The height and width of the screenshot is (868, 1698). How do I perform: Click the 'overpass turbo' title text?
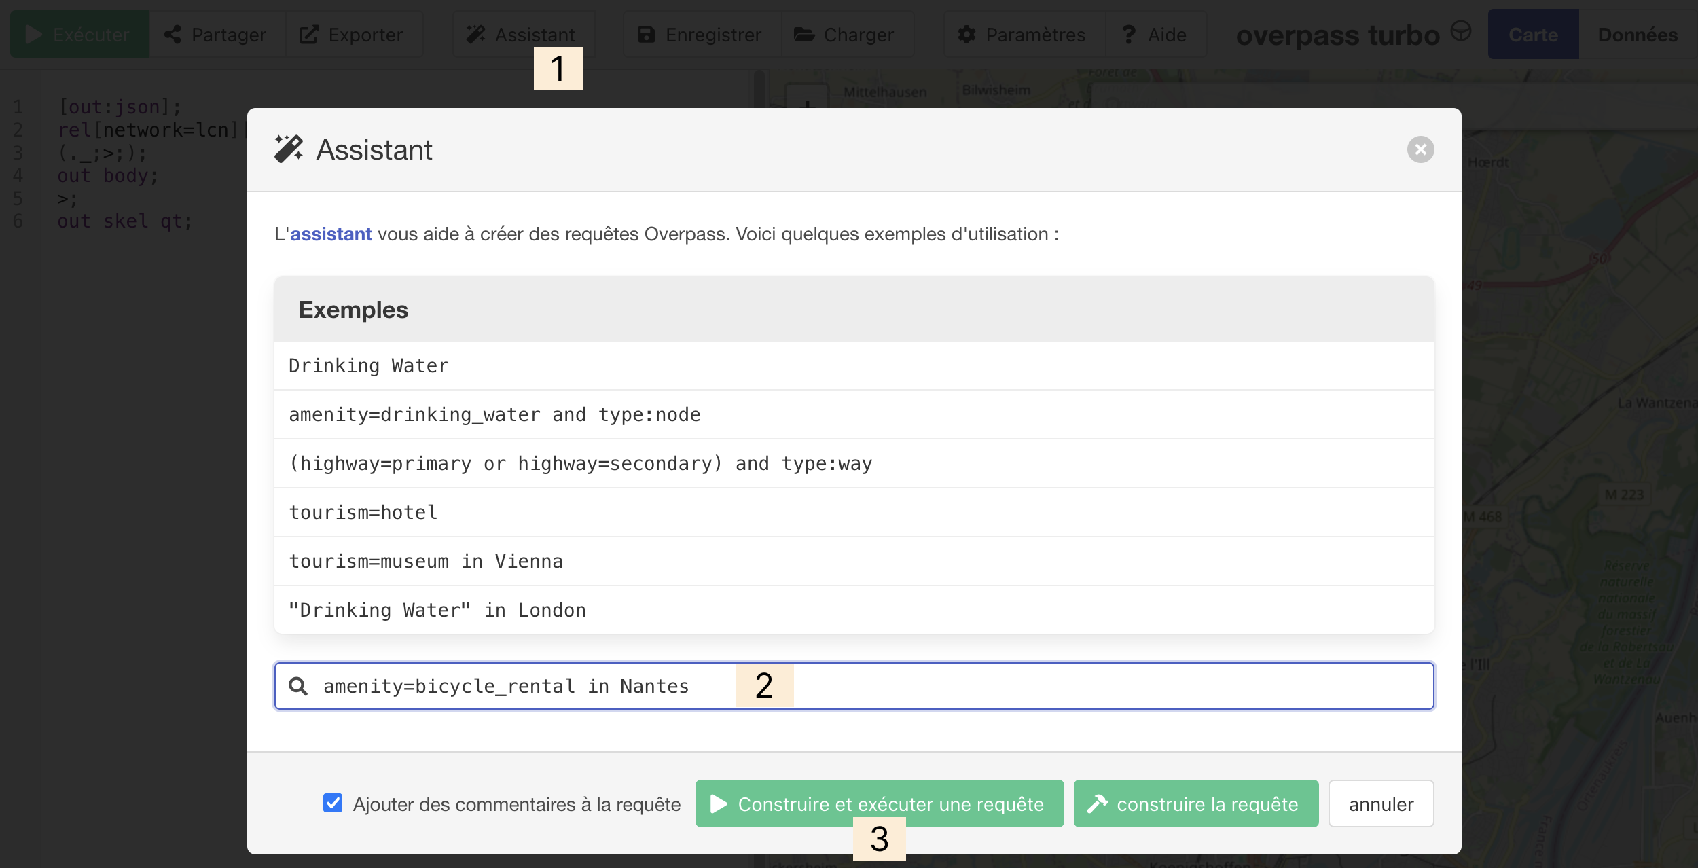click(x=1337, y=35)
